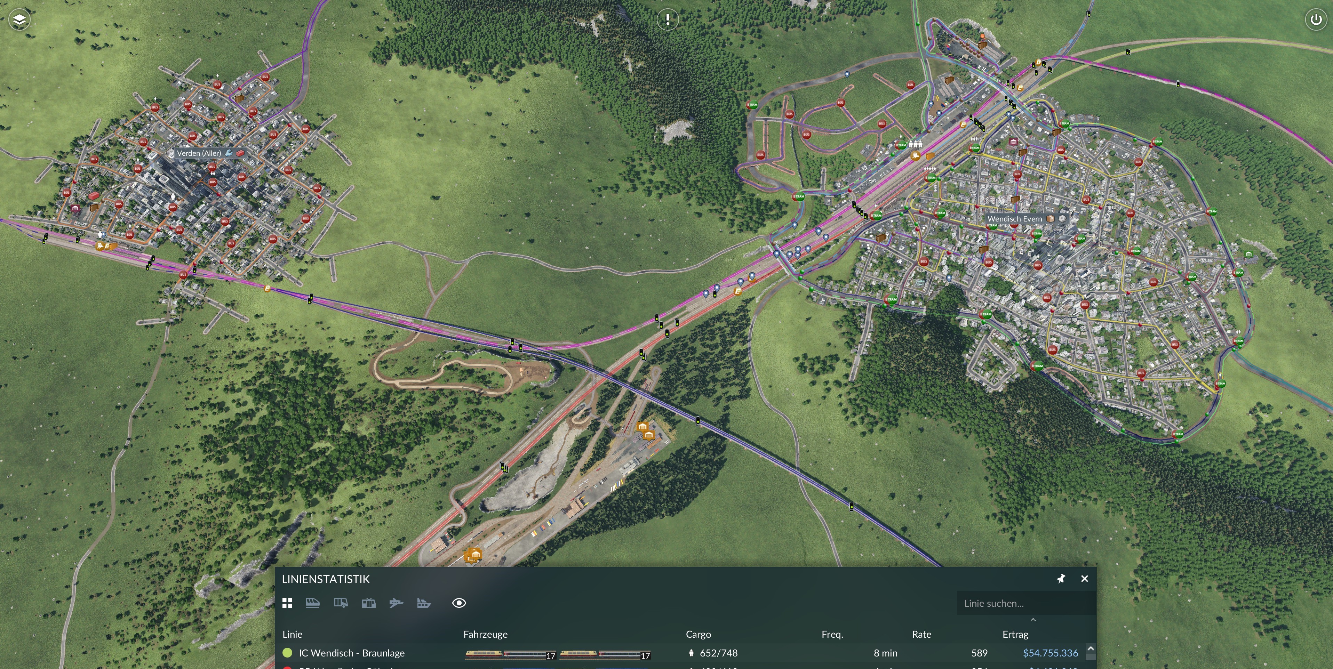Sort by the Linie column header
1333x669 pixels.
[292, 634]
